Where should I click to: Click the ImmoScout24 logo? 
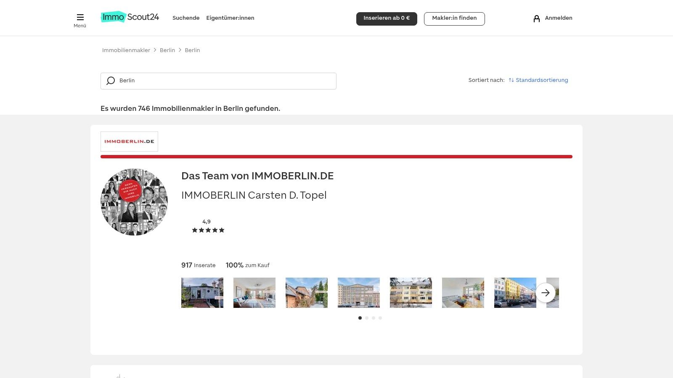130,17
